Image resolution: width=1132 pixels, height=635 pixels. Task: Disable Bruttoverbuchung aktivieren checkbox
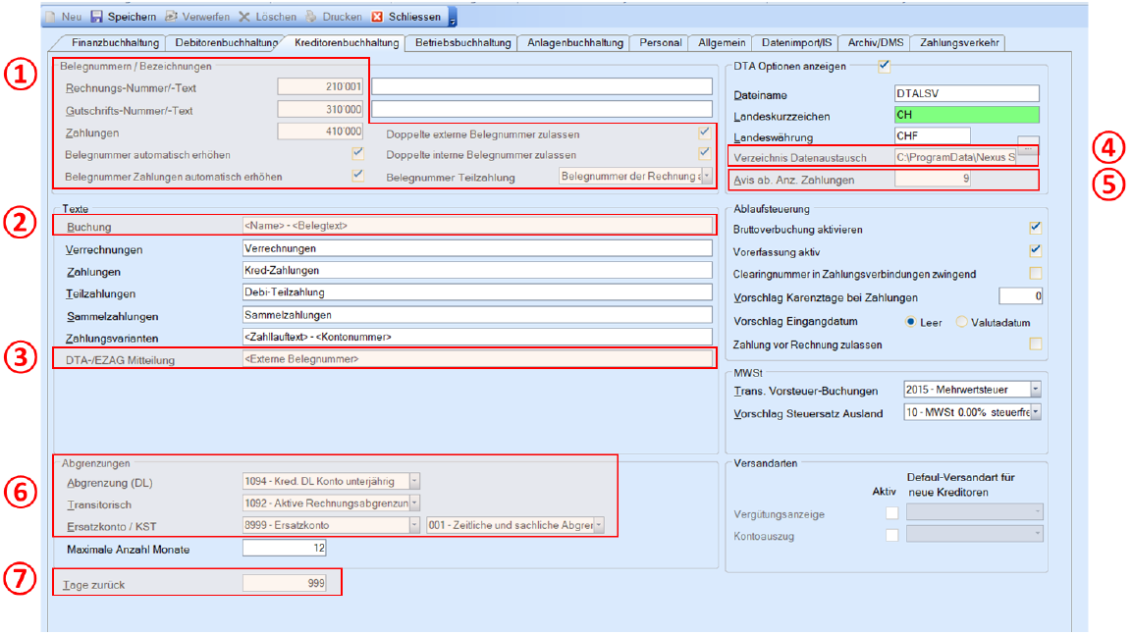[x=1035, y=228]
